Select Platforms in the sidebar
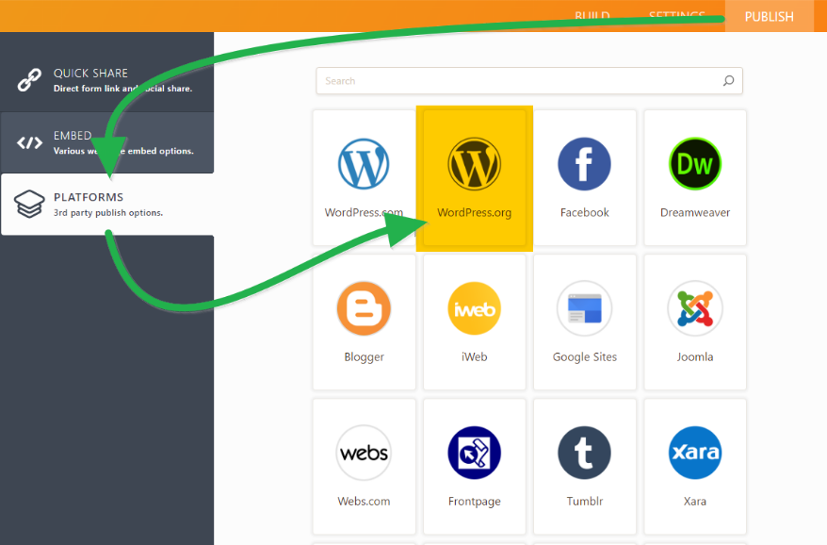 [x=106, y=205]
